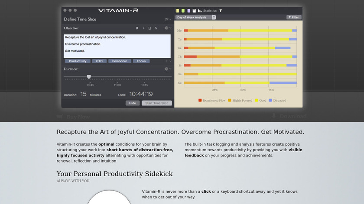Click the orange Highly Focused legend swatch

point(230,100)
